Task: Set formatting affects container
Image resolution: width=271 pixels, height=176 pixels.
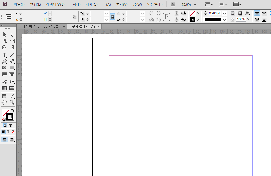Action: coord(5,125)
